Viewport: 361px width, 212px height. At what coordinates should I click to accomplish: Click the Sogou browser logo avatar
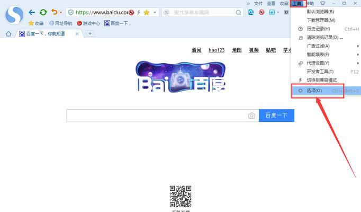[x=14, y=15]
